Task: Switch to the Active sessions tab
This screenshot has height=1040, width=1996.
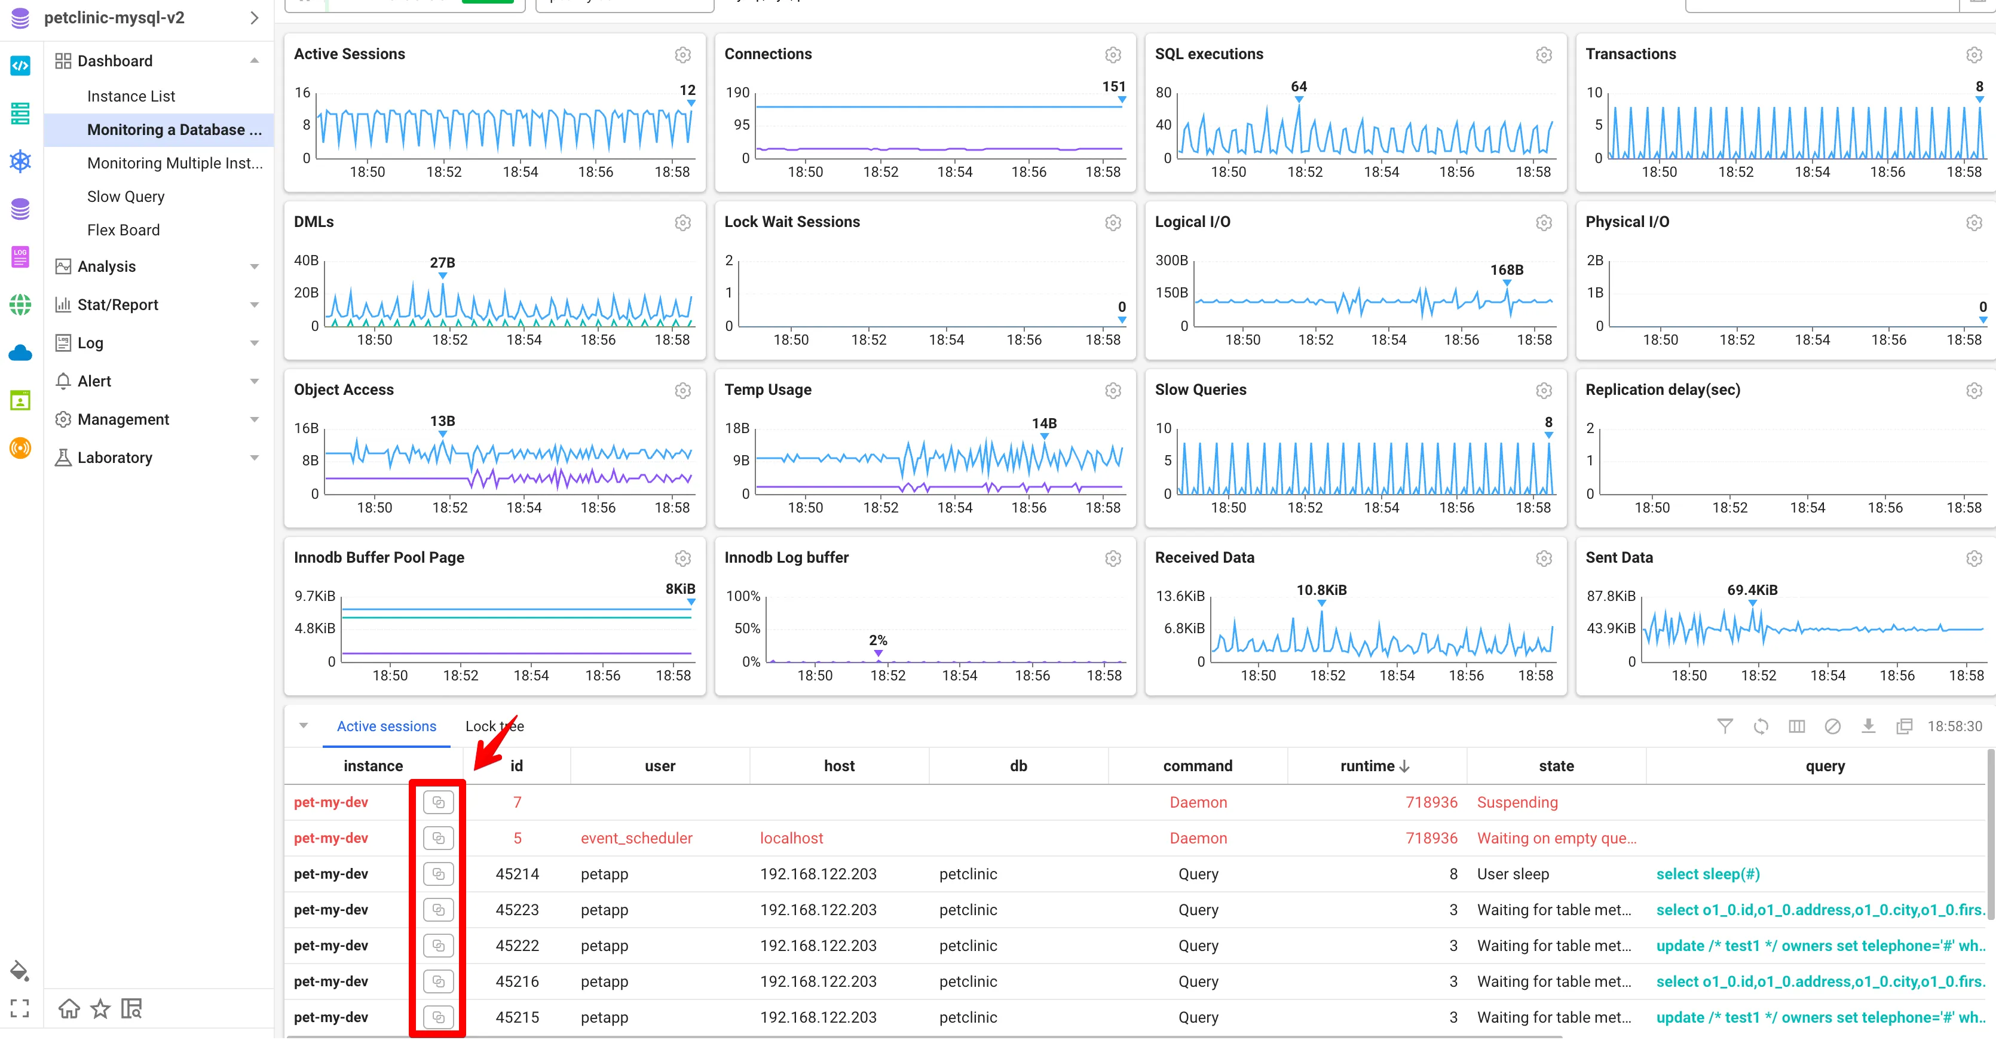Action: click(386, 726)
